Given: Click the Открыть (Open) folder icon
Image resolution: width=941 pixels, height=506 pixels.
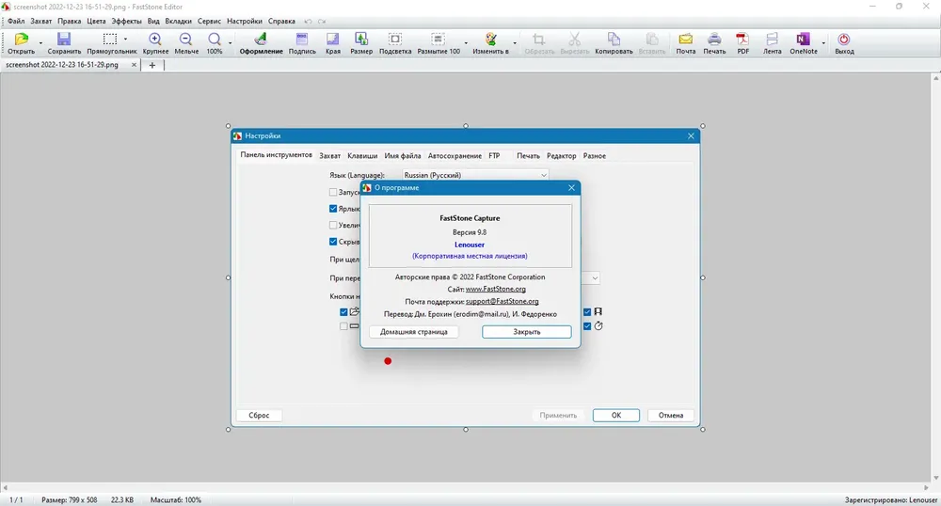Looking at the screenshot, I should pyautogui.click(x=21, y=40).
